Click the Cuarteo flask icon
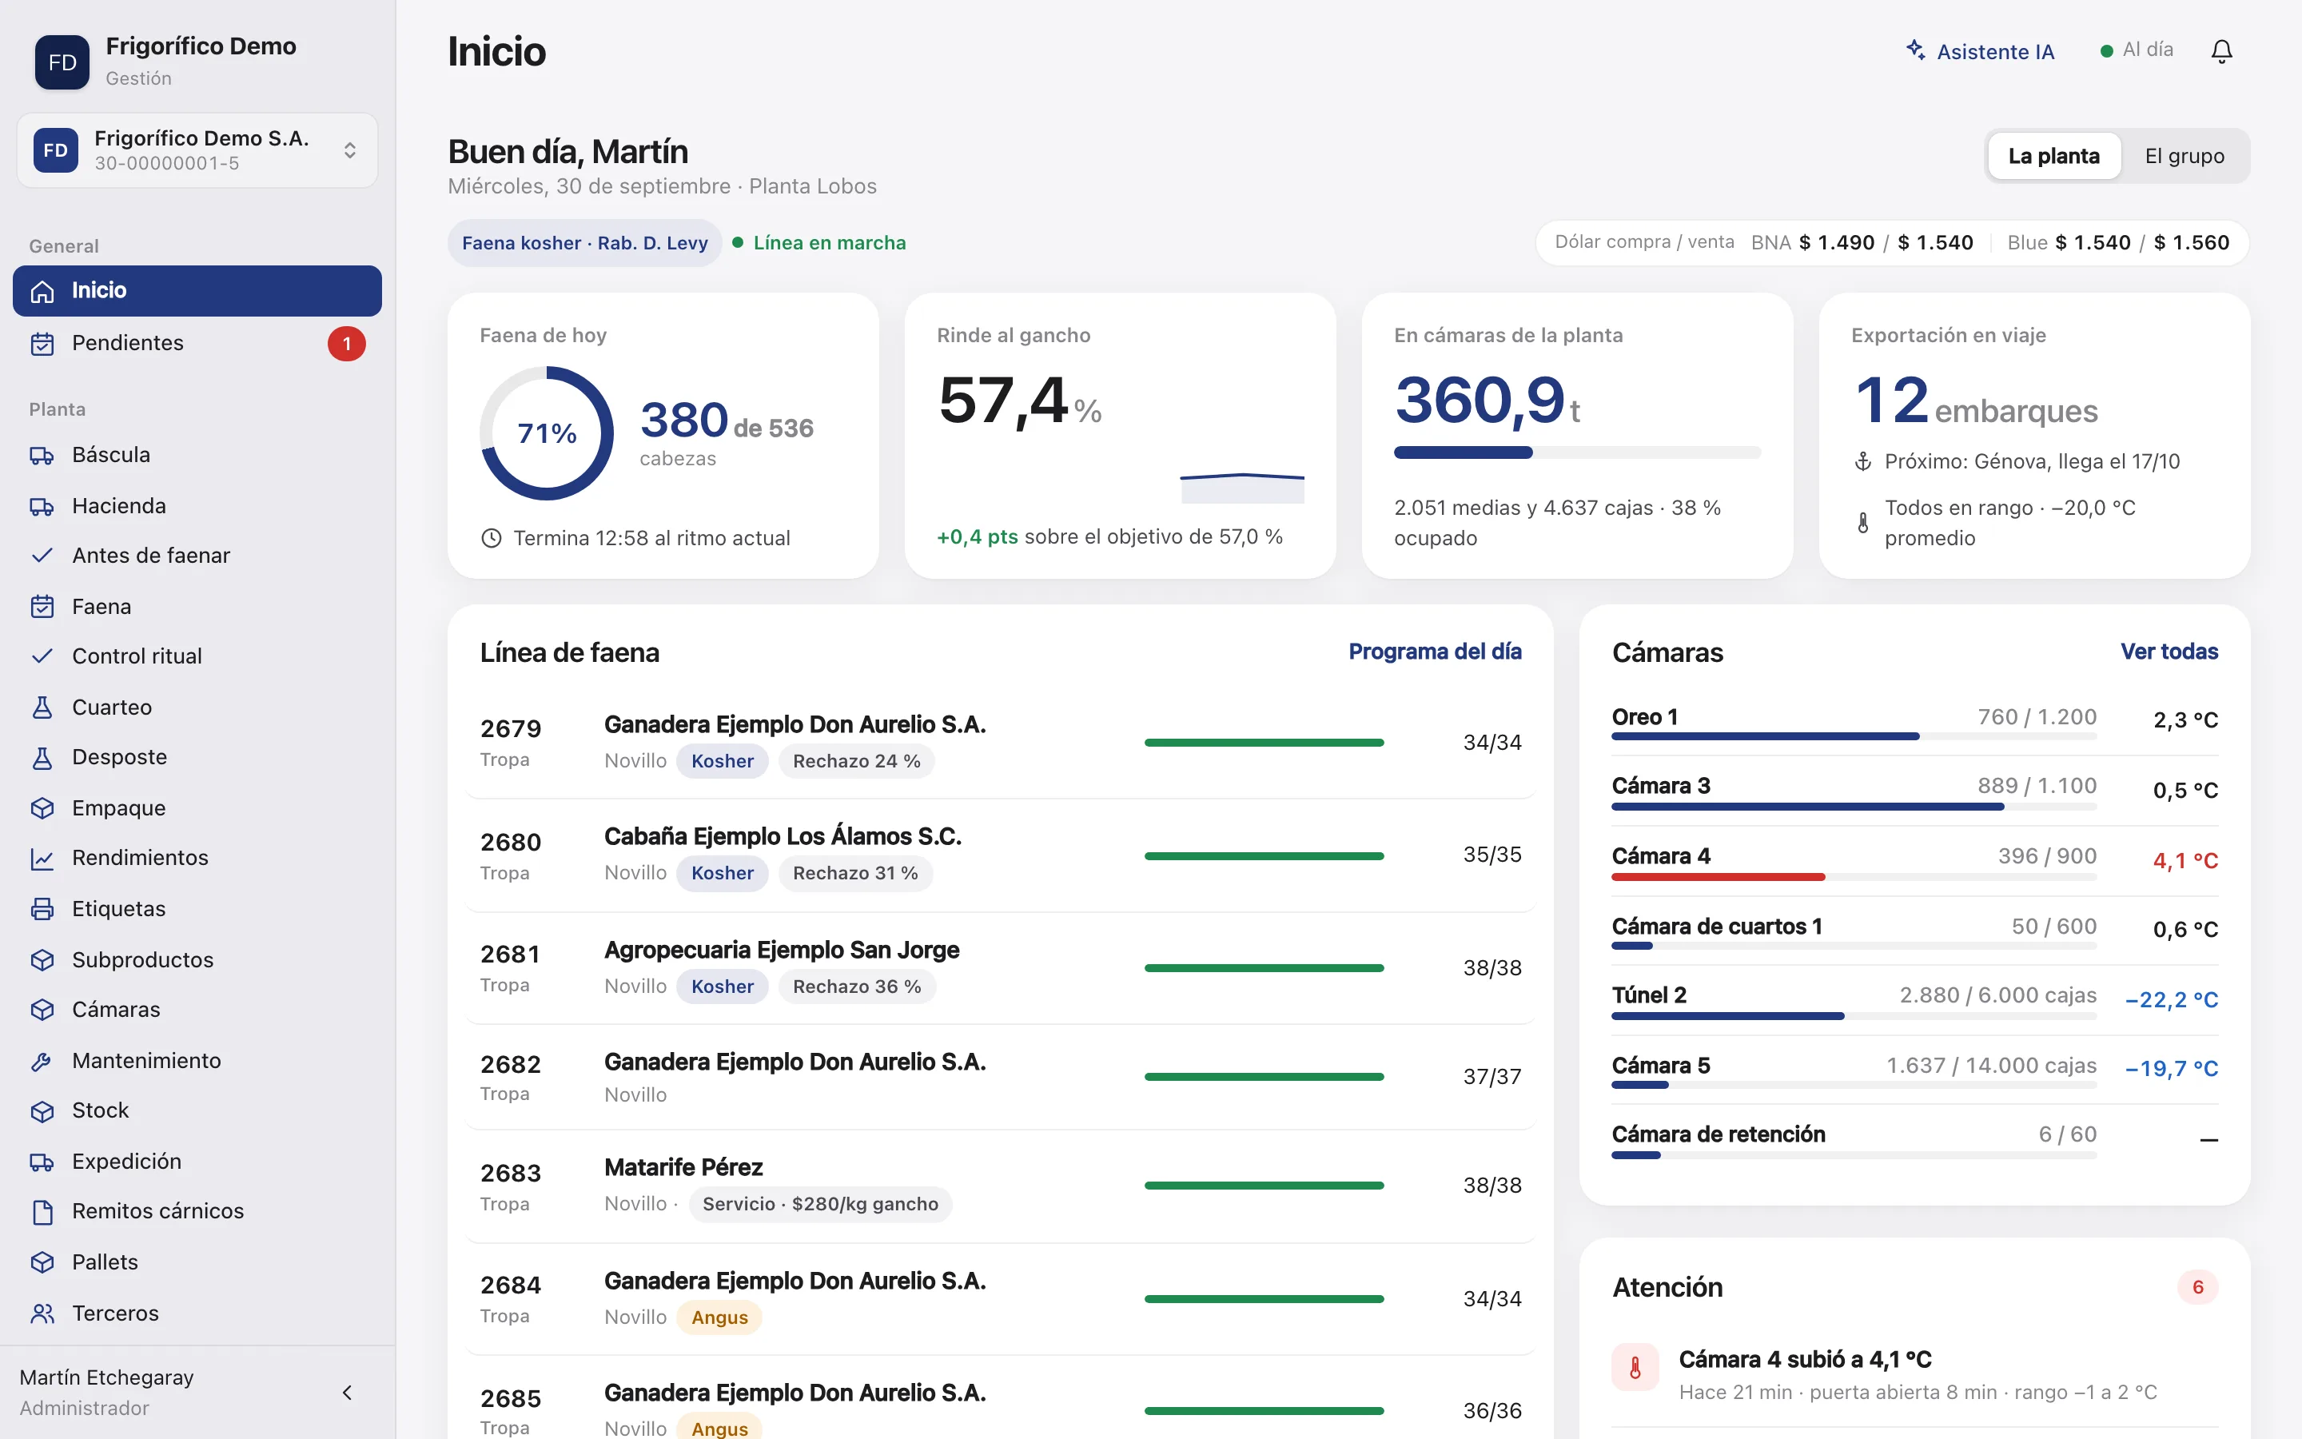Viewport: 2302px width, 1439px height. pos(42,708)
